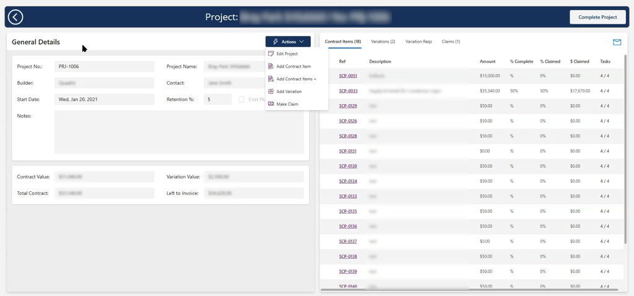The width and height of the screenshot is (634, 296).
Task: Open the Claims (1) tab
Action: point(451,41)
